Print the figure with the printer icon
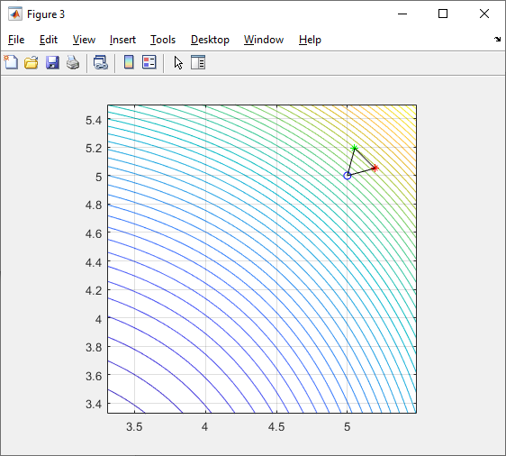 tap(73, 62)
